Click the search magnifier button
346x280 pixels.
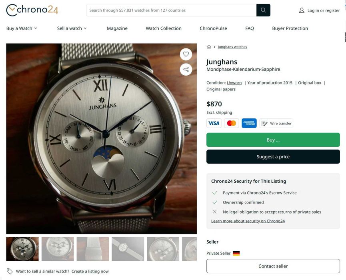(263, 10)
